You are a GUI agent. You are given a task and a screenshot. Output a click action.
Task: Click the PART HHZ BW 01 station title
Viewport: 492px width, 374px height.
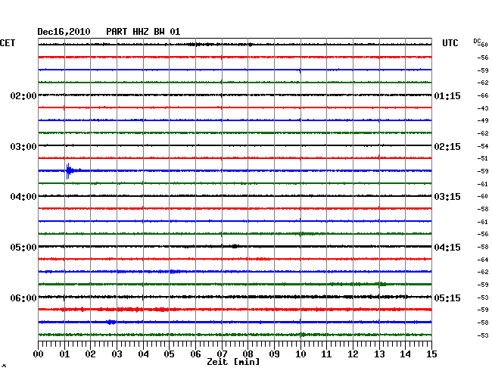click(x=143, y=31)
